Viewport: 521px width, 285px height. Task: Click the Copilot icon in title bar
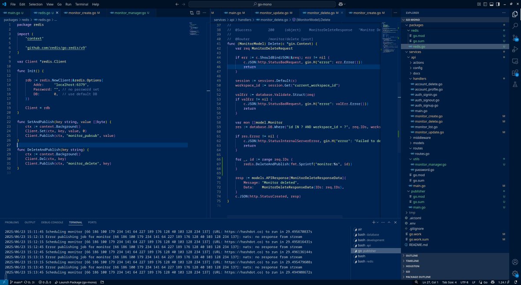coord(341,4)
